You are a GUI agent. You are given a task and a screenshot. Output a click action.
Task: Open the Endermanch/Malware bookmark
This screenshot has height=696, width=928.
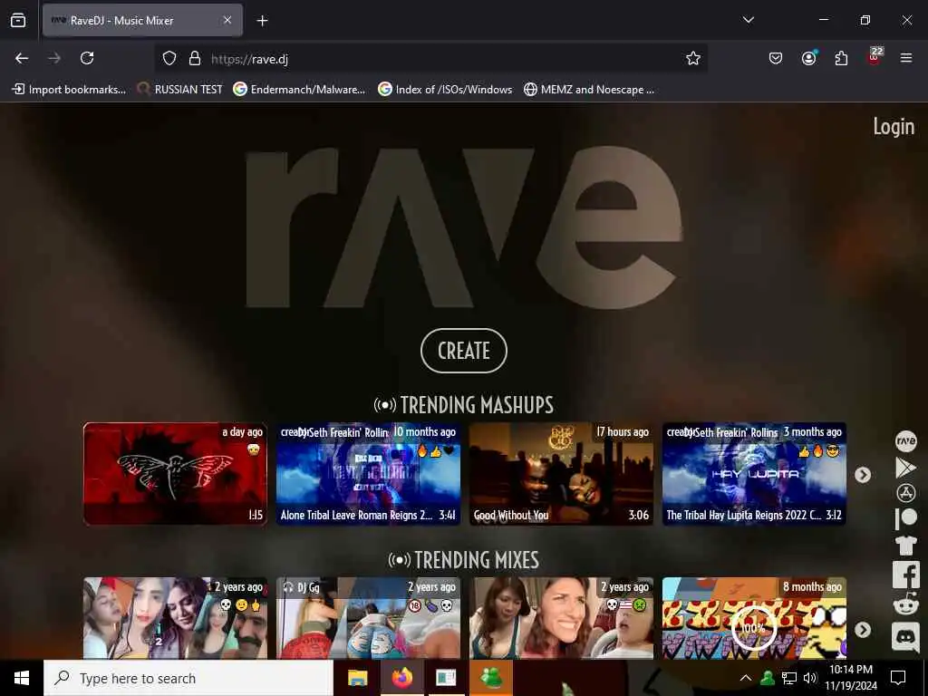pos(299,90)
